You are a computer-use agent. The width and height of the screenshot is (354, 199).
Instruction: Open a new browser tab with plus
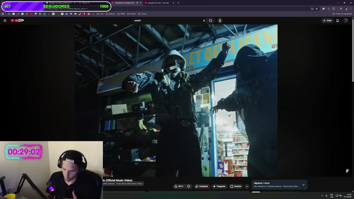tap(178, 3)
